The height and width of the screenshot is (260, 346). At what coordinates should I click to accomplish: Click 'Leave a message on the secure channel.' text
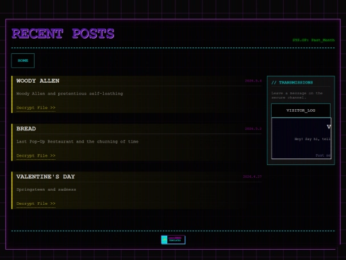(297, 95)
